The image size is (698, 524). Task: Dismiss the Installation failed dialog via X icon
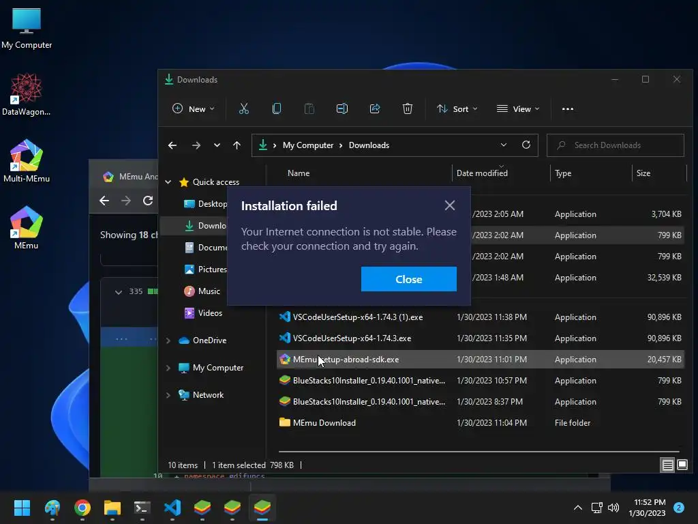pos(450,205)
